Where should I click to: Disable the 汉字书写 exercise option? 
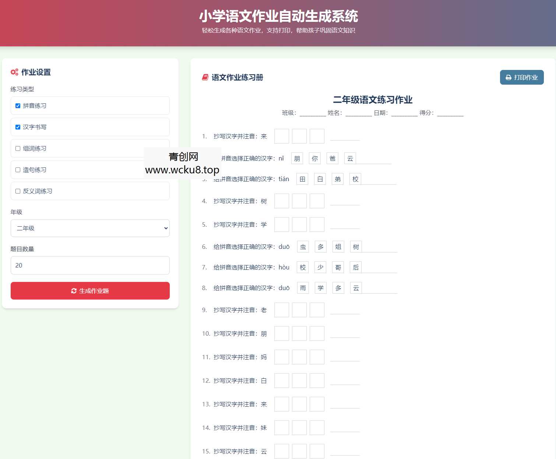(x=18, y=127)
